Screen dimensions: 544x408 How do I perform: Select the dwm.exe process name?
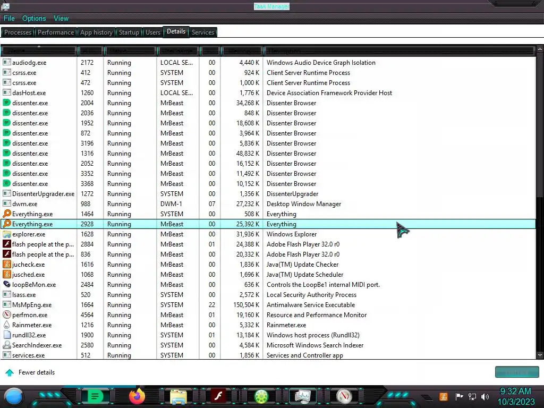click(24, 203)
